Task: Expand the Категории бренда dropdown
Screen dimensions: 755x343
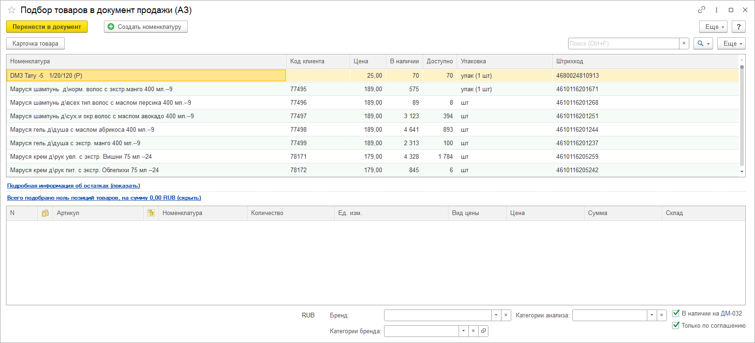Action: coord(463,331)
